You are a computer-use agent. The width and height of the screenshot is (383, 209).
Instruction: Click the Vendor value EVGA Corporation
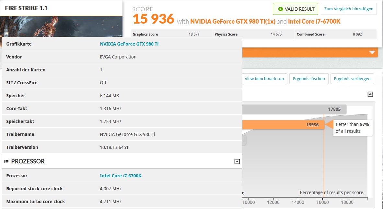(118, 57)
